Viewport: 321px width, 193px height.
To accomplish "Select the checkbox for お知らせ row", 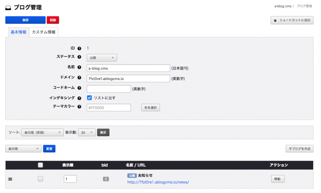I will pos(40,179).
